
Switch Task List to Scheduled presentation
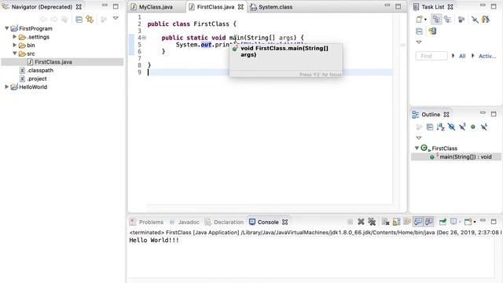point(447,20)
